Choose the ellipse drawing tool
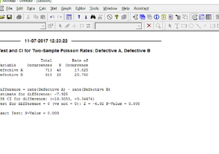 pos(191,26)
